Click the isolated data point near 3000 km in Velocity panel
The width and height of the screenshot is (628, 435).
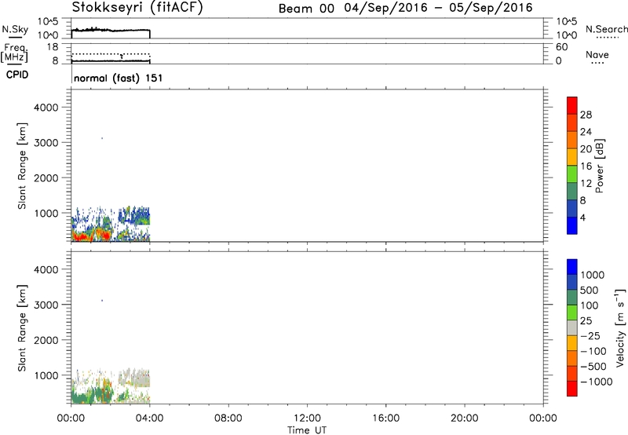[x=102, y=300]
